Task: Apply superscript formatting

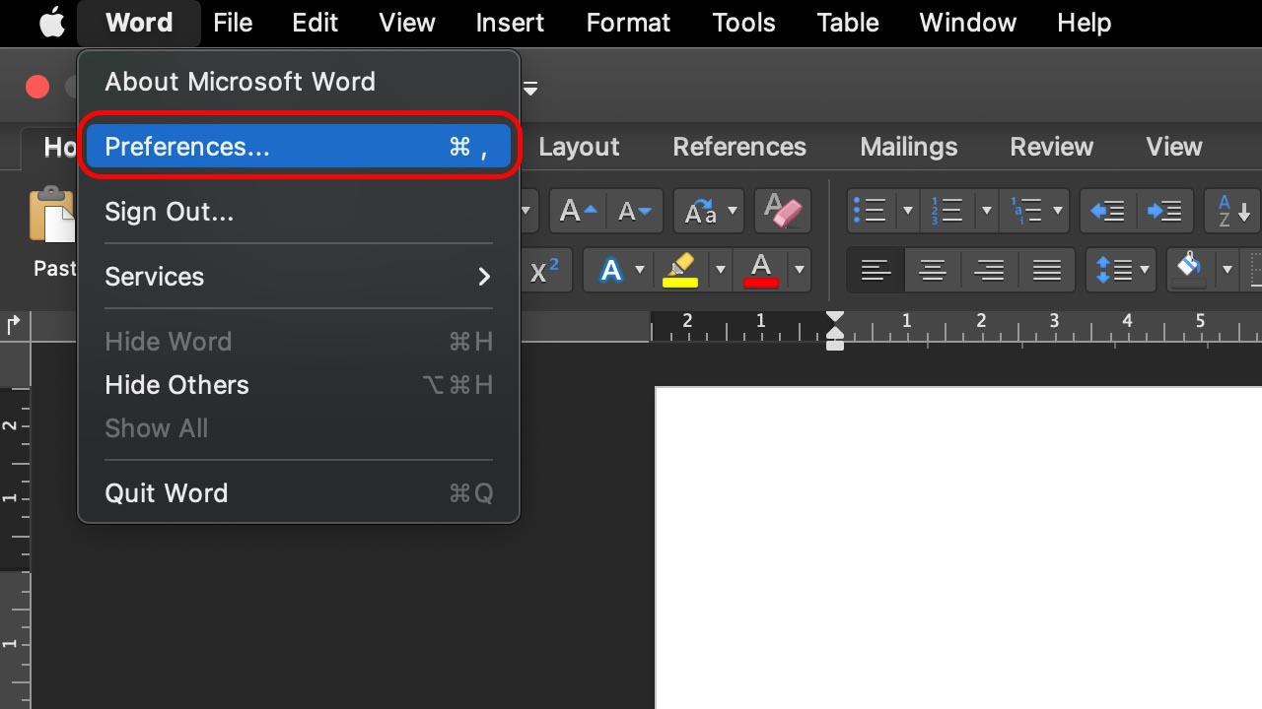Action: [544, 270]
